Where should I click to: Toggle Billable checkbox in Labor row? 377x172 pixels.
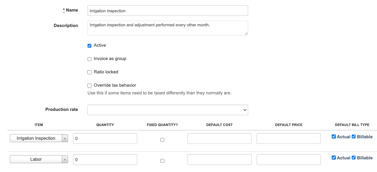point(354,158)
